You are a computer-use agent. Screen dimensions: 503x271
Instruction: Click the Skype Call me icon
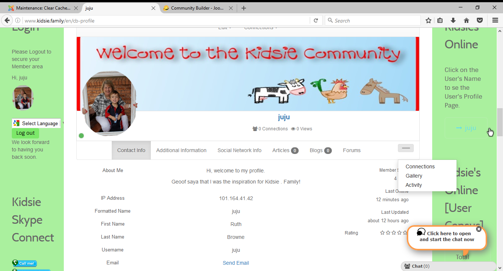25,263
